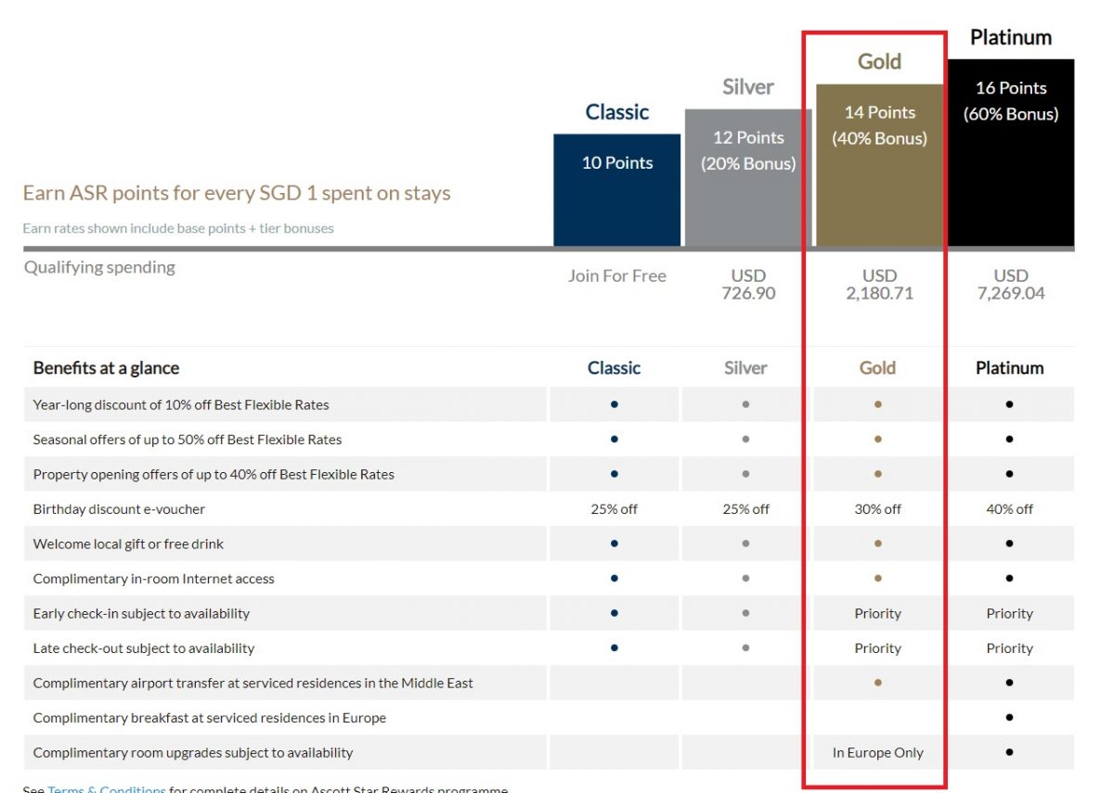The image size is (1114, 793).
Task: Click 'Seasonal offers of up to 50% off' row label
Action: (188, 440)
